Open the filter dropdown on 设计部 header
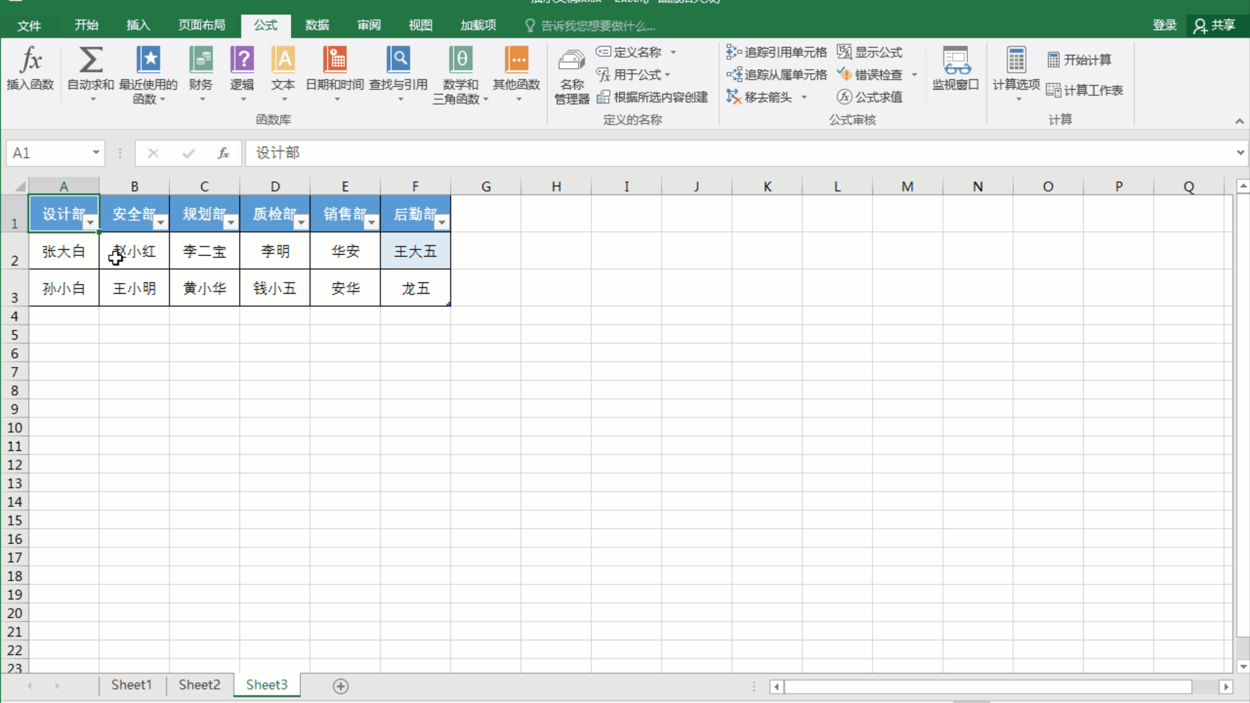Screen dimensions: 1250x703 90,223
